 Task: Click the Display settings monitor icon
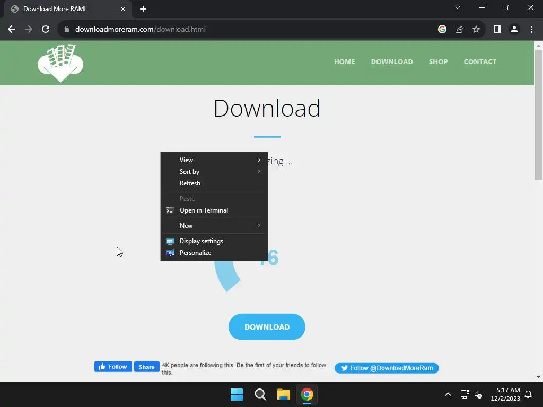170,241
